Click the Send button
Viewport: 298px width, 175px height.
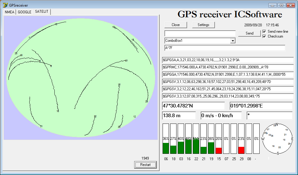point(249,33)
